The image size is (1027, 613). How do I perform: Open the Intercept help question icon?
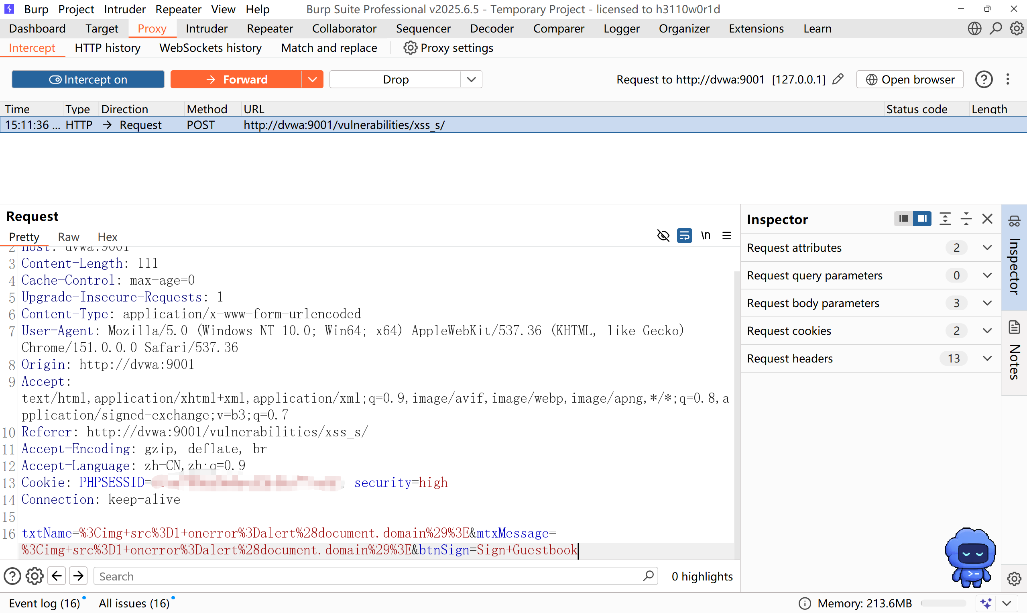tap(984, 79)
